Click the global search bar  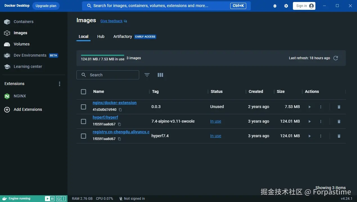166,6
